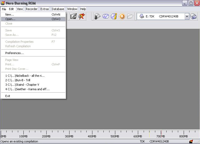This screenshot has width=200, height=144.
Task: Click the disabled Page View entry
Action: (x=33, y=60)
